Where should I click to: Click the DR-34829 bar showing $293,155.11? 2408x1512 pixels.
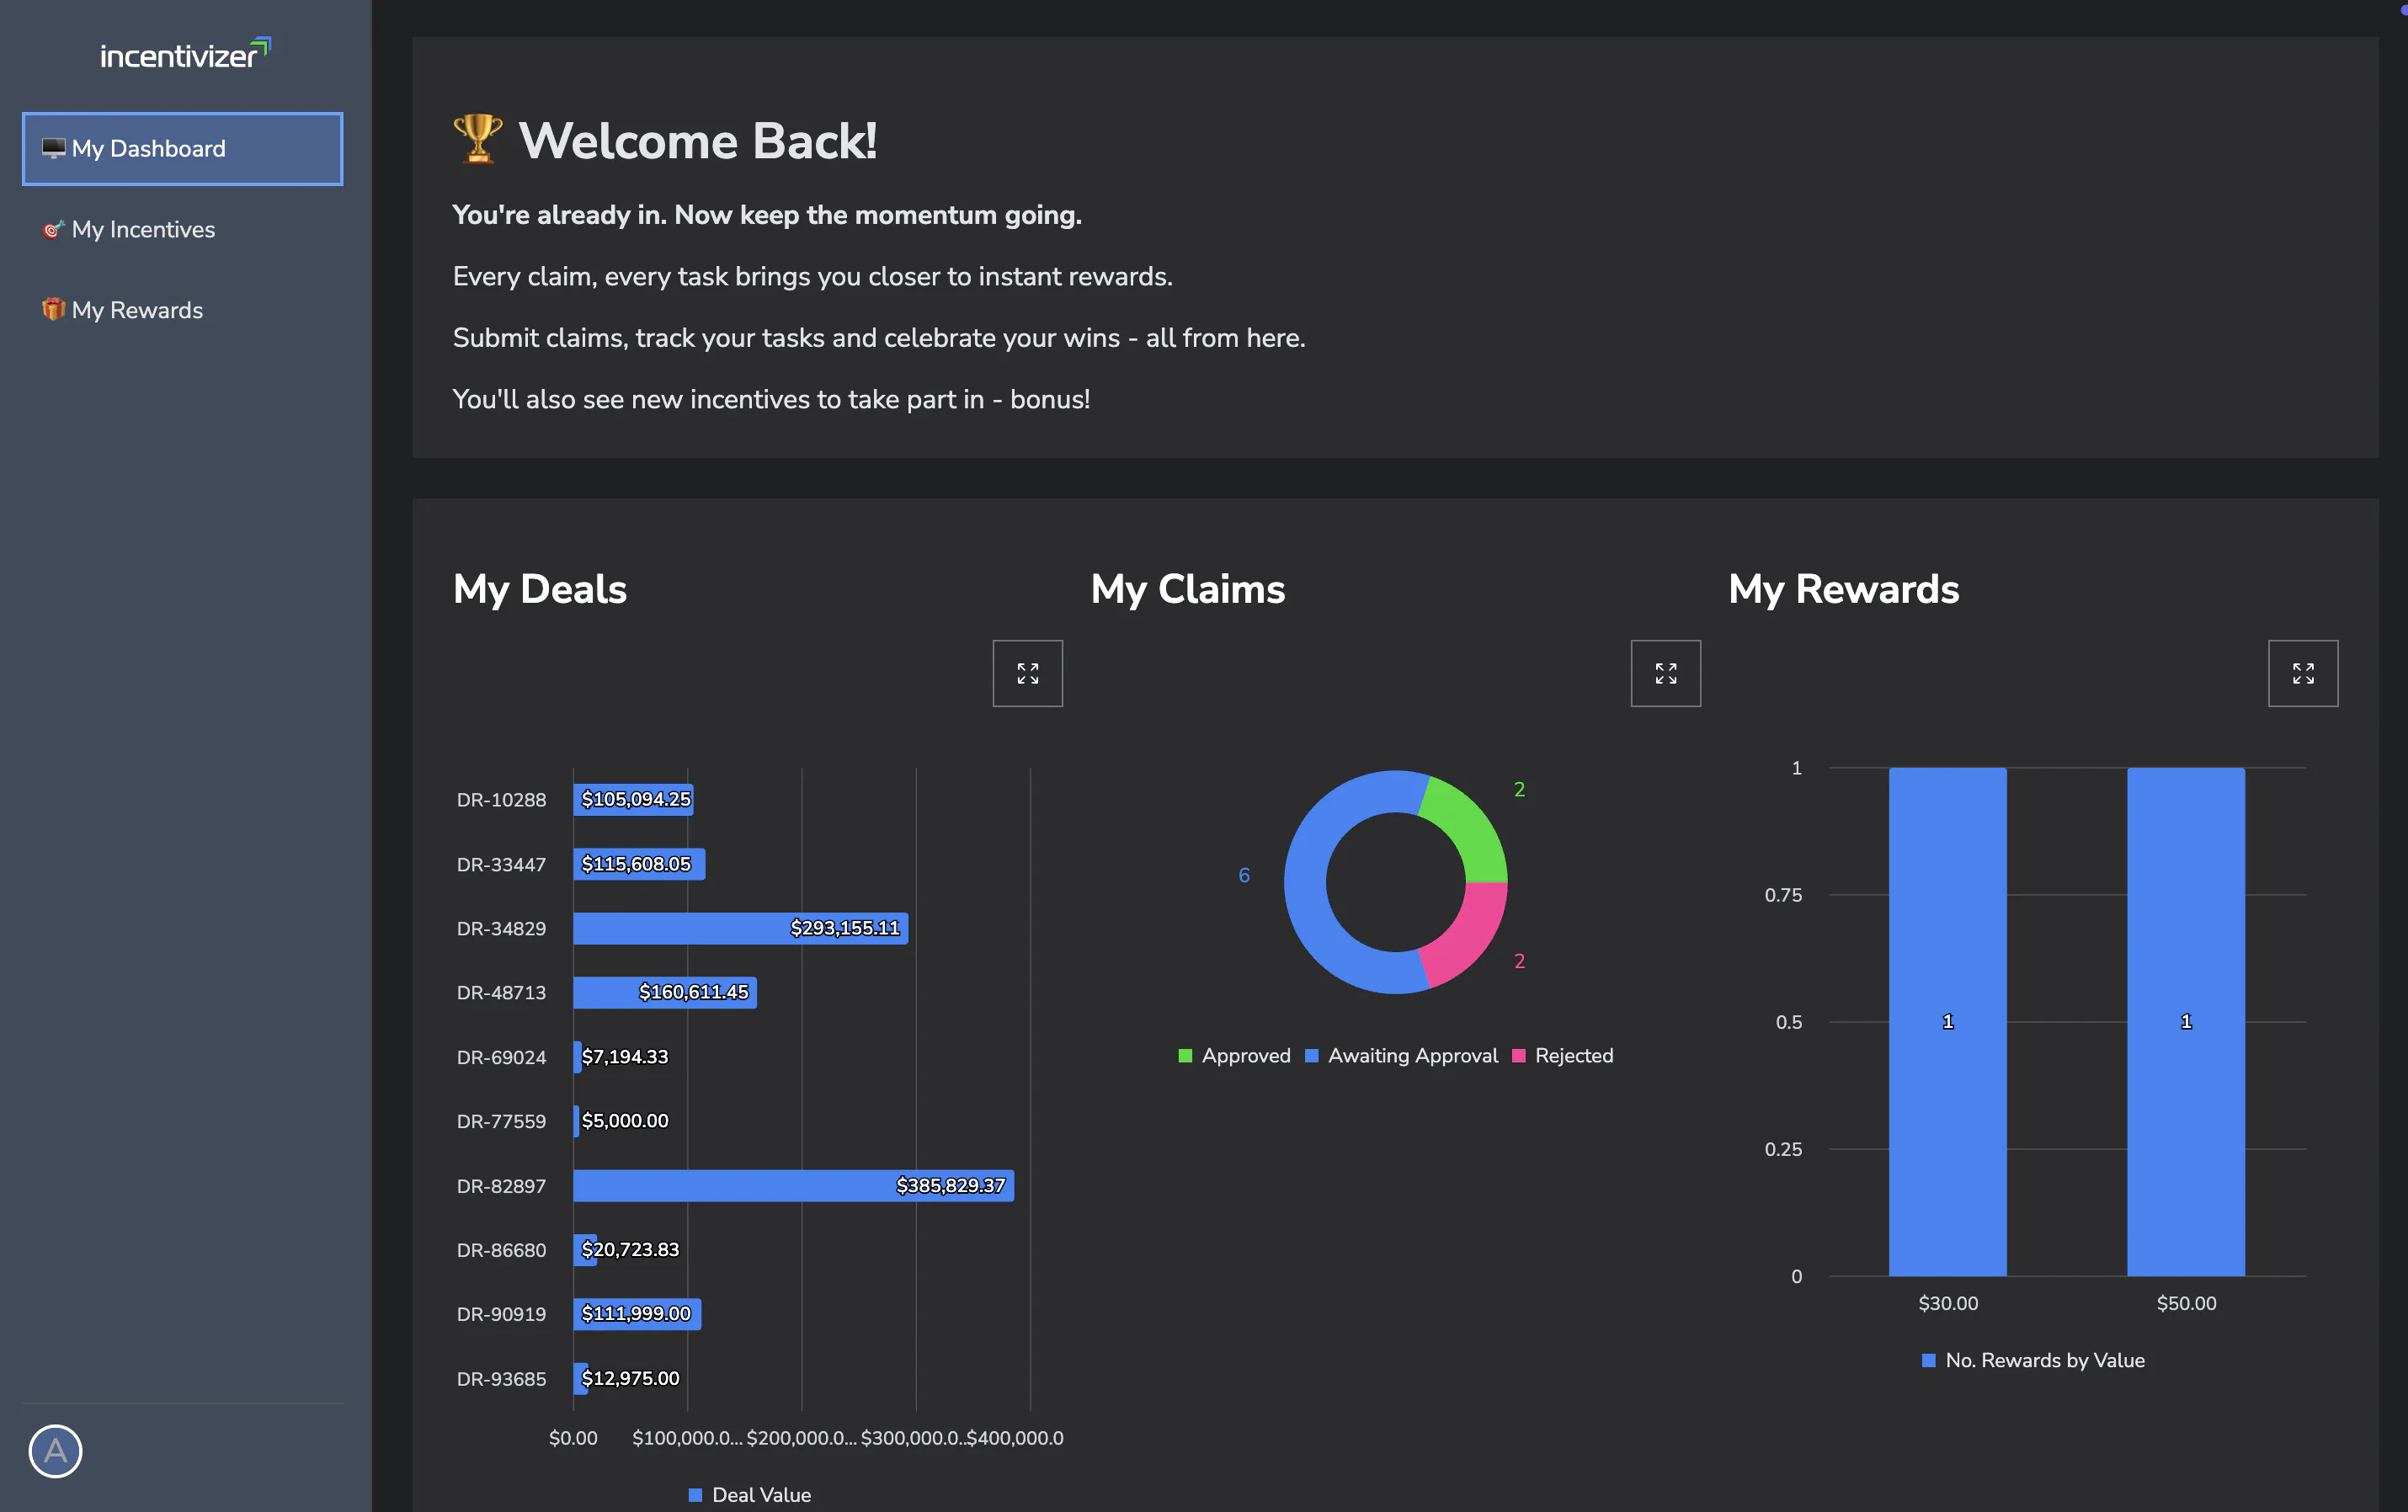point(740,928)
